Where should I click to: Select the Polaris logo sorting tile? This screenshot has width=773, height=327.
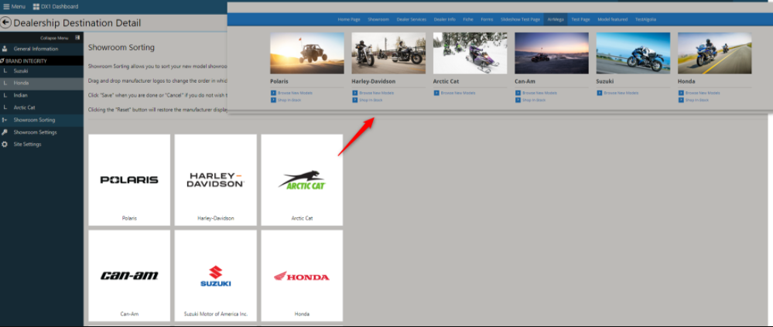point(129,180)
